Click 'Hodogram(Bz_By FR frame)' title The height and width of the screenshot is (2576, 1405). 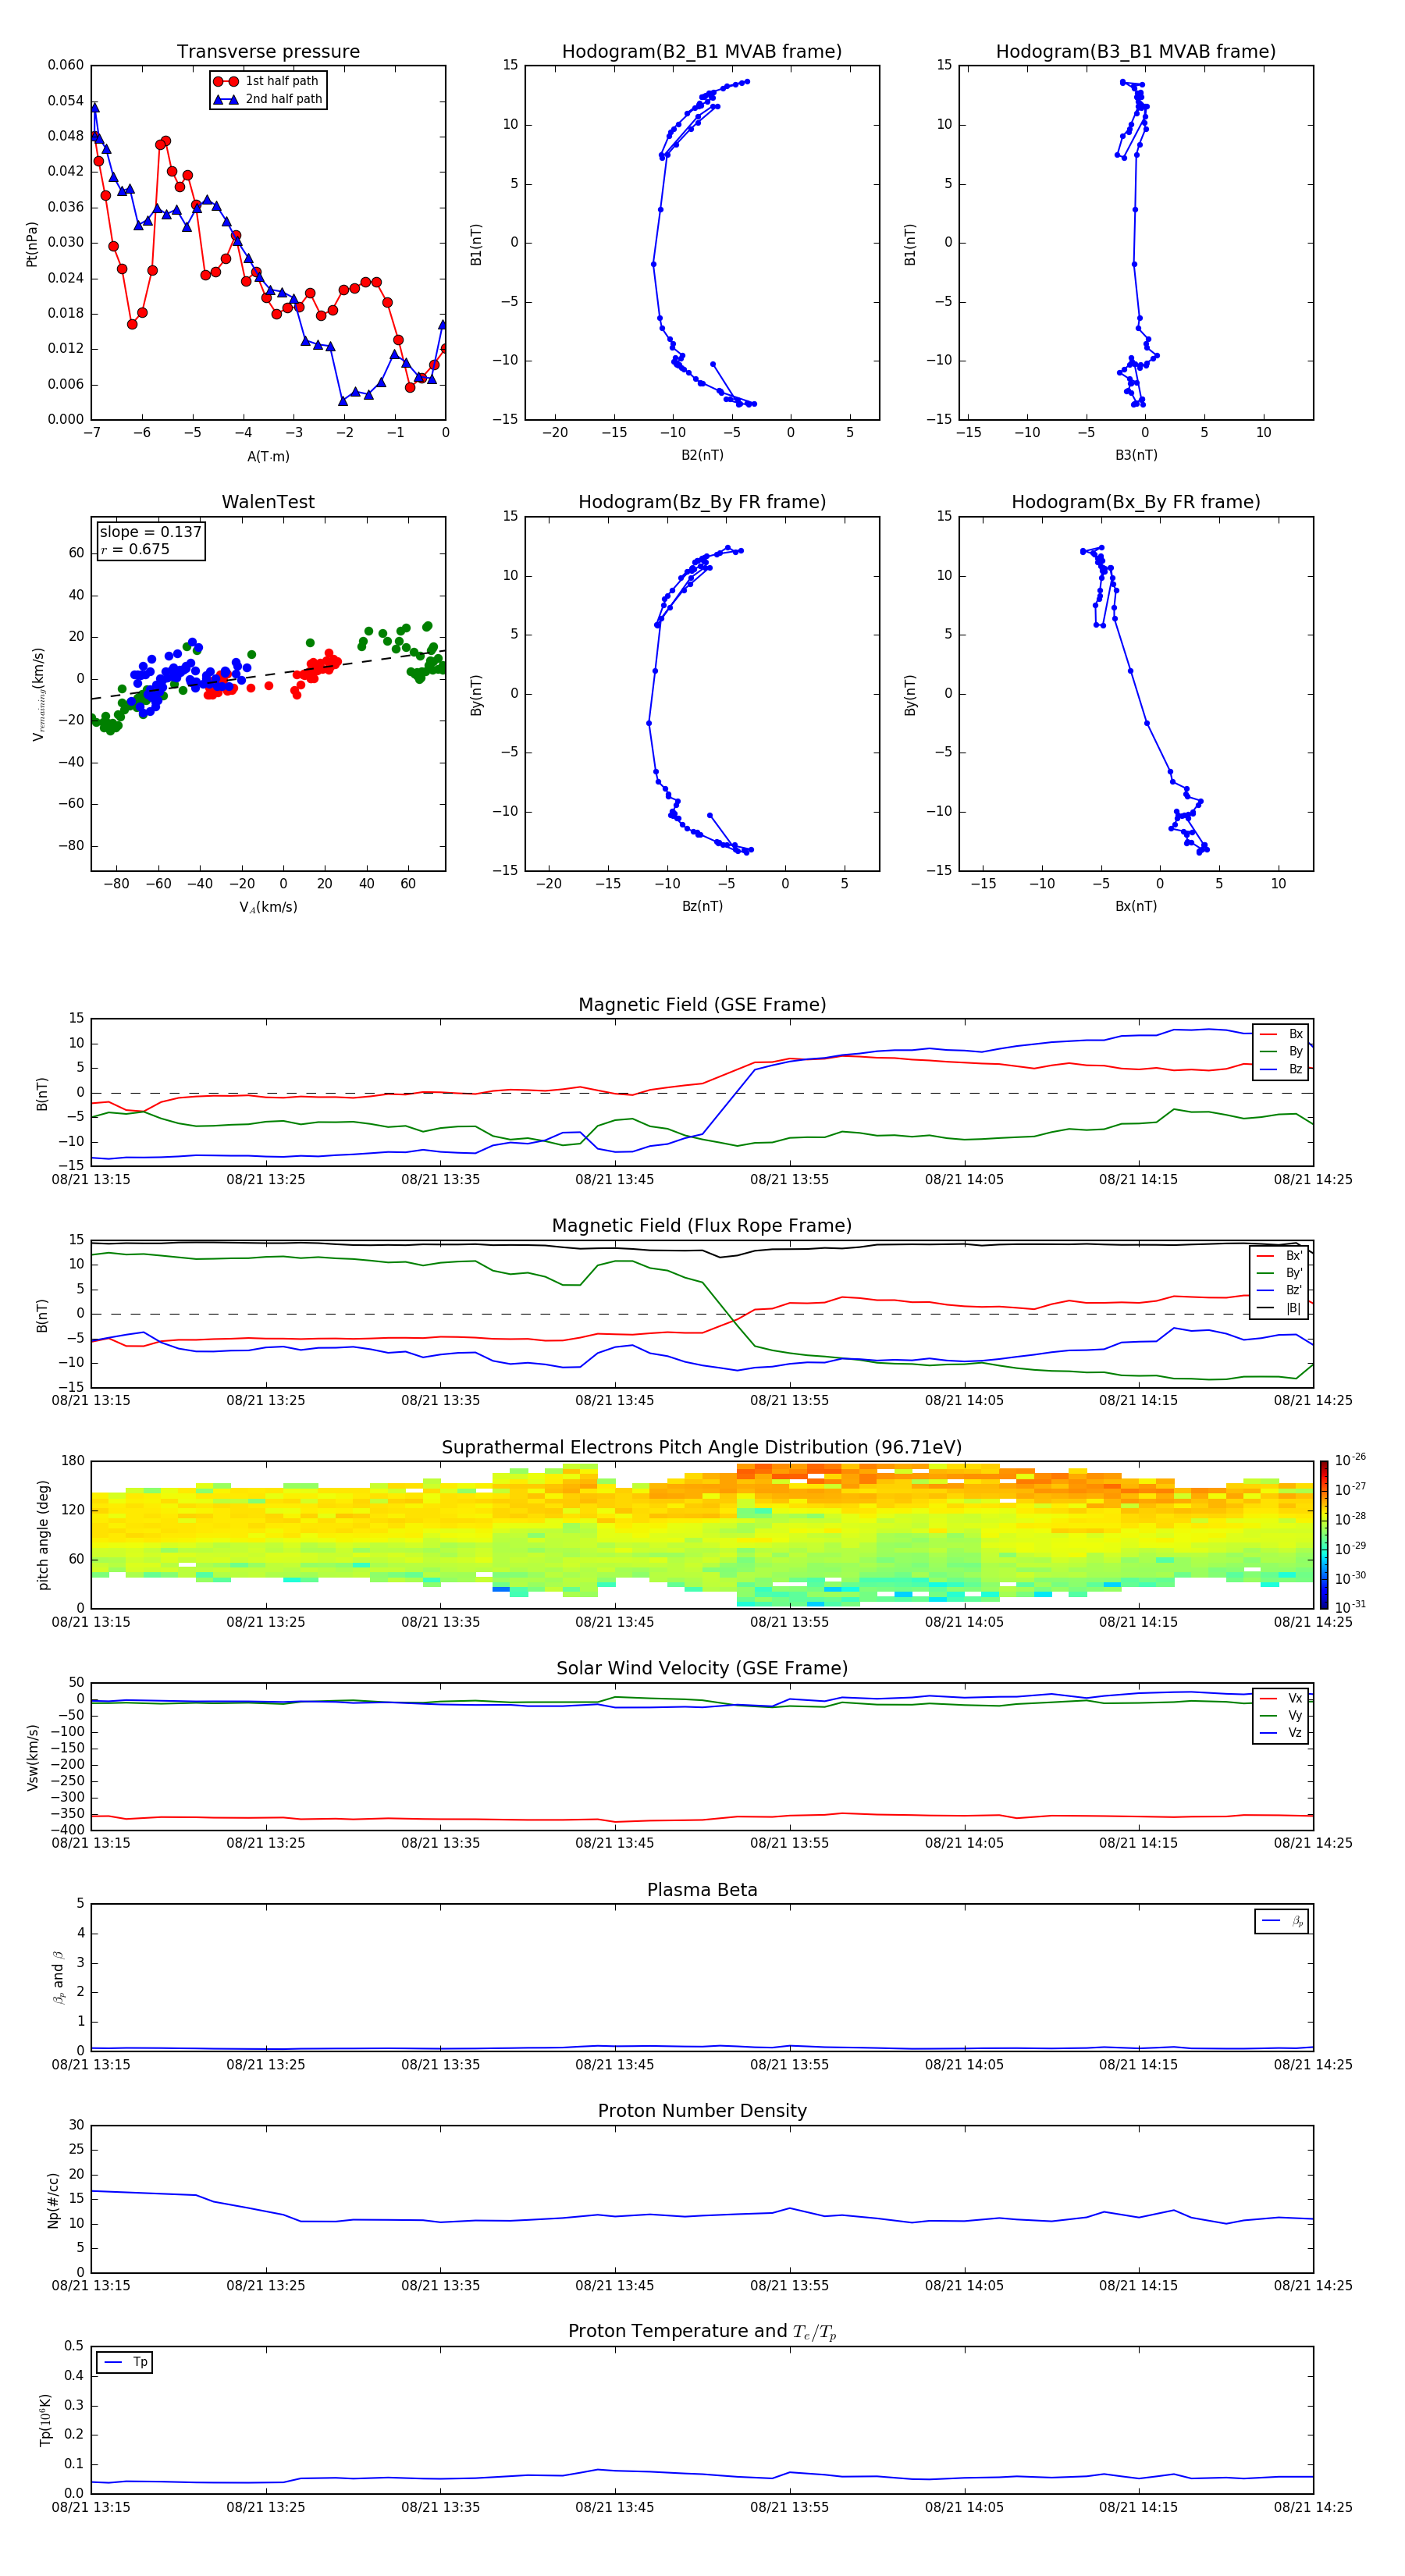[x=702, y=502]
